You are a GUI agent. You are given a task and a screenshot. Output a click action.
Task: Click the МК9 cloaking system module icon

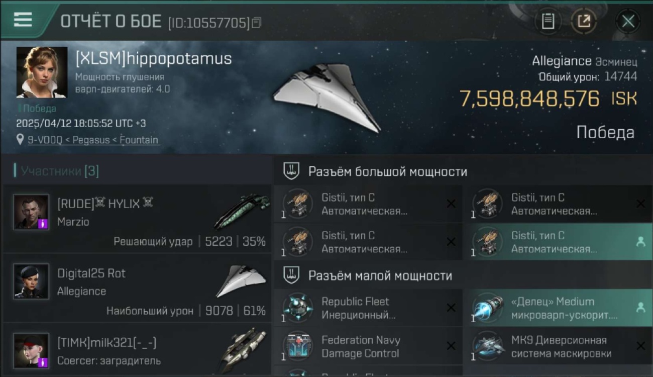click(x=488, y=346)
